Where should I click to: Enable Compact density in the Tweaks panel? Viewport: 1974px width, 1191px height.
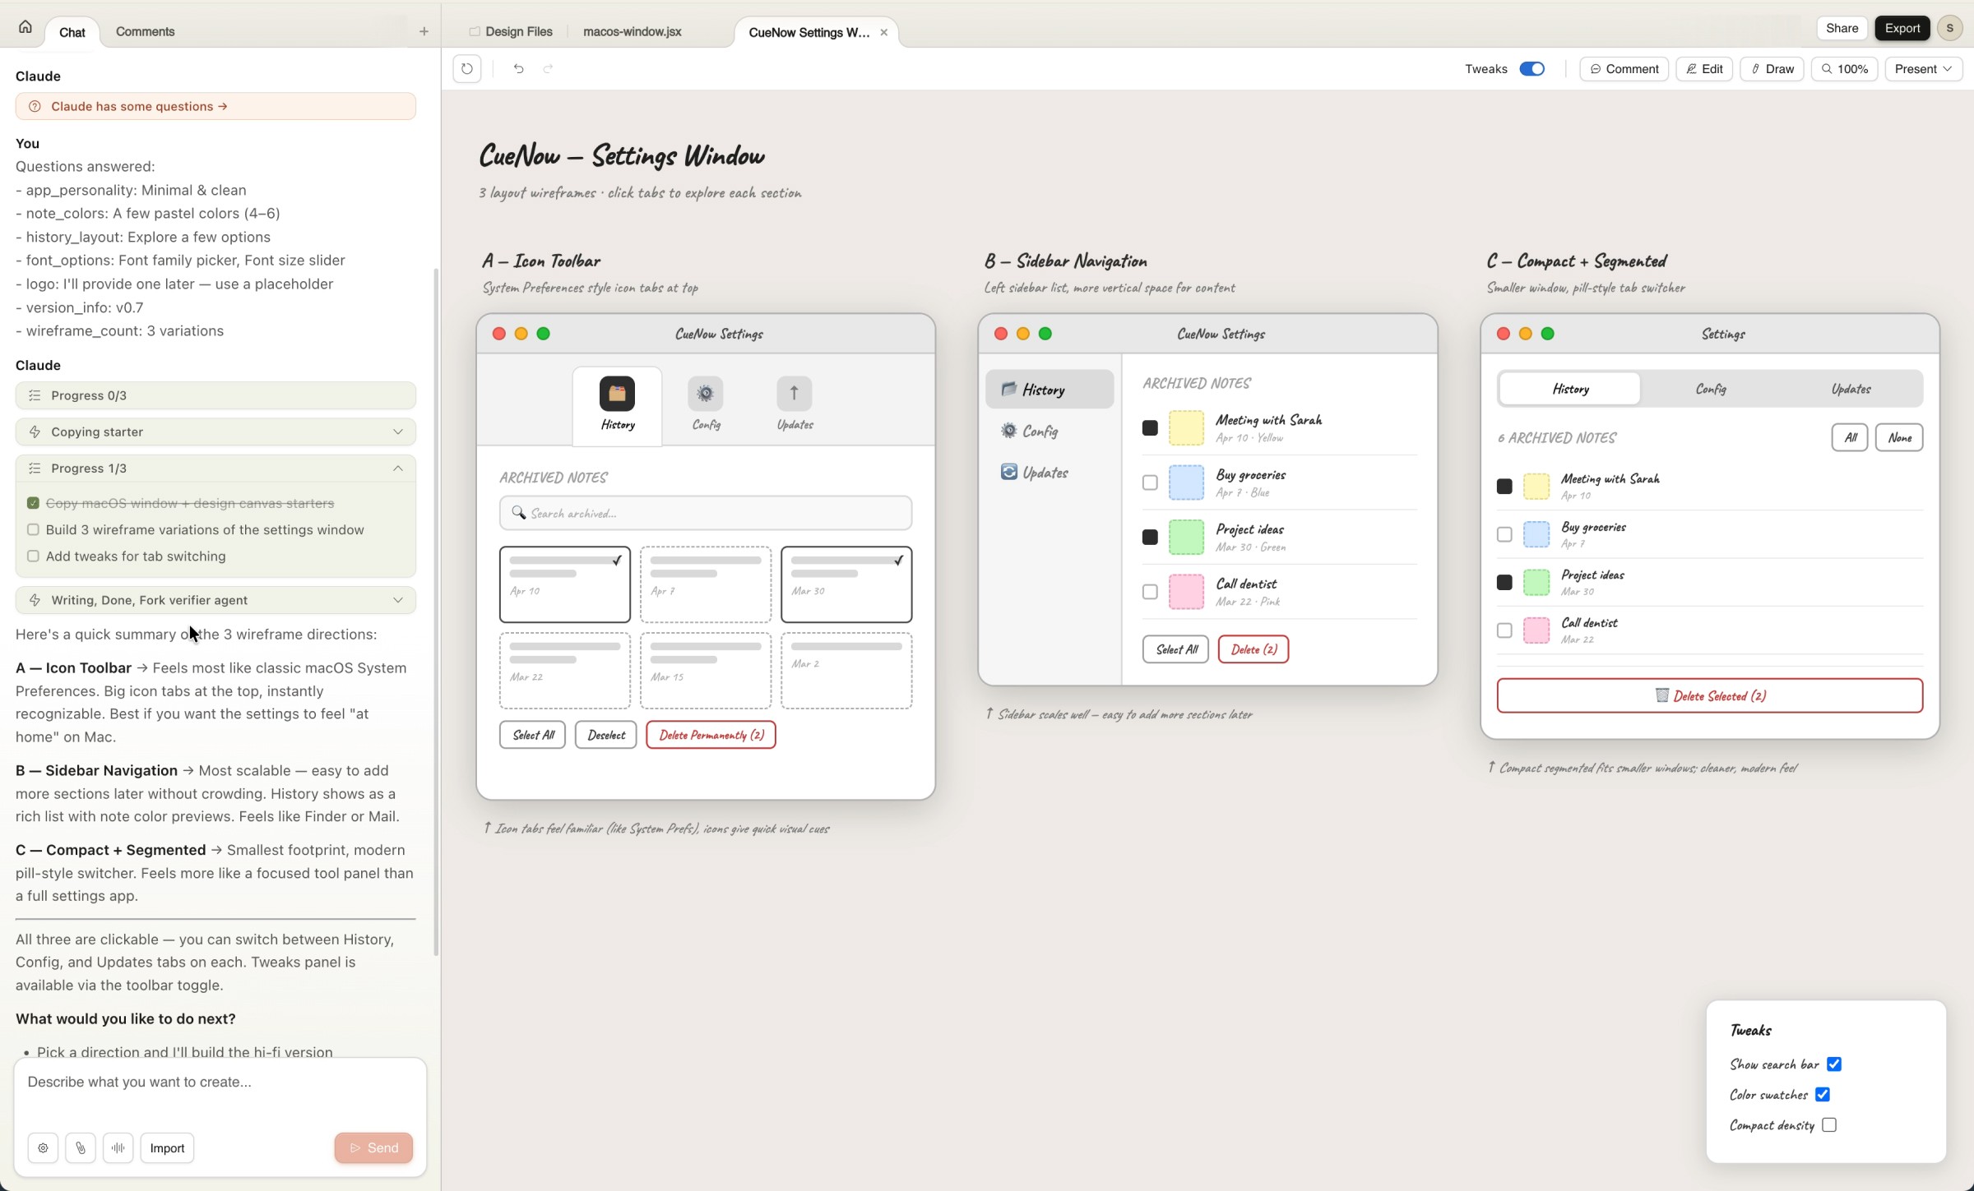coord(1829,1124)
